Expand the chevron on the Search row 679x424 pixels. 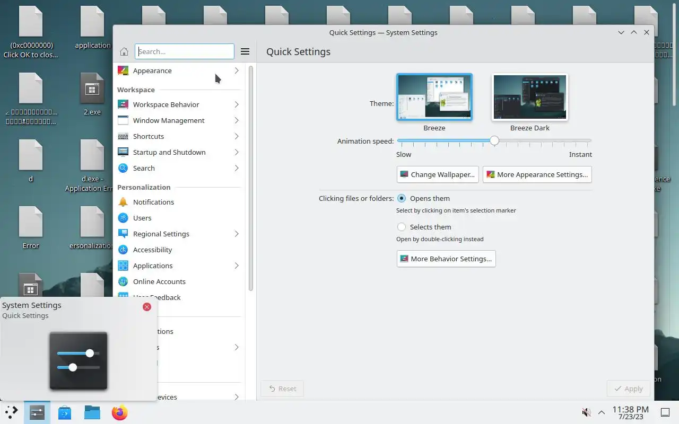(237, 168)
